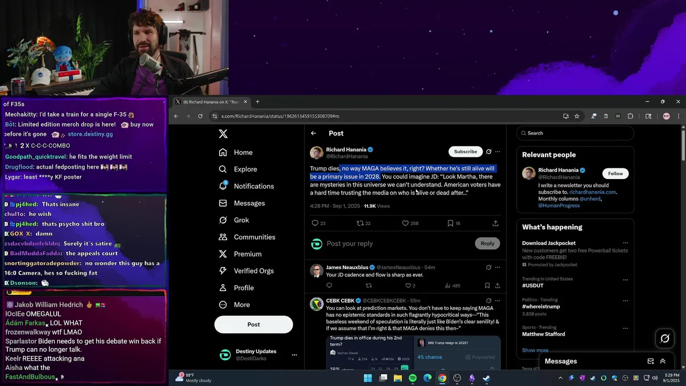Click the Chrome address bar URL
686x386 pixels.
click(280, 116)
